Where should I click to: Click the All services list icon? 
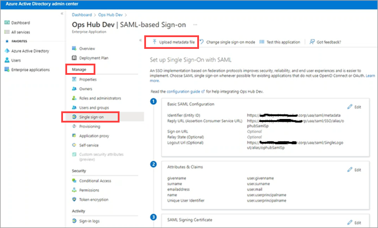point(7,32)
